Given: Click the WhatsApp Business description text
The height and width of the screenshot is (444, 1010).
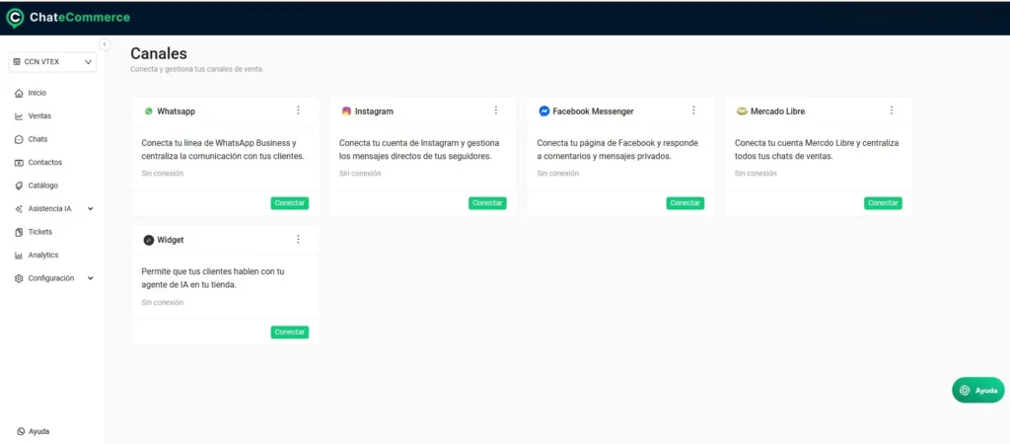Looking at the screenshot, I should (223, 150).
